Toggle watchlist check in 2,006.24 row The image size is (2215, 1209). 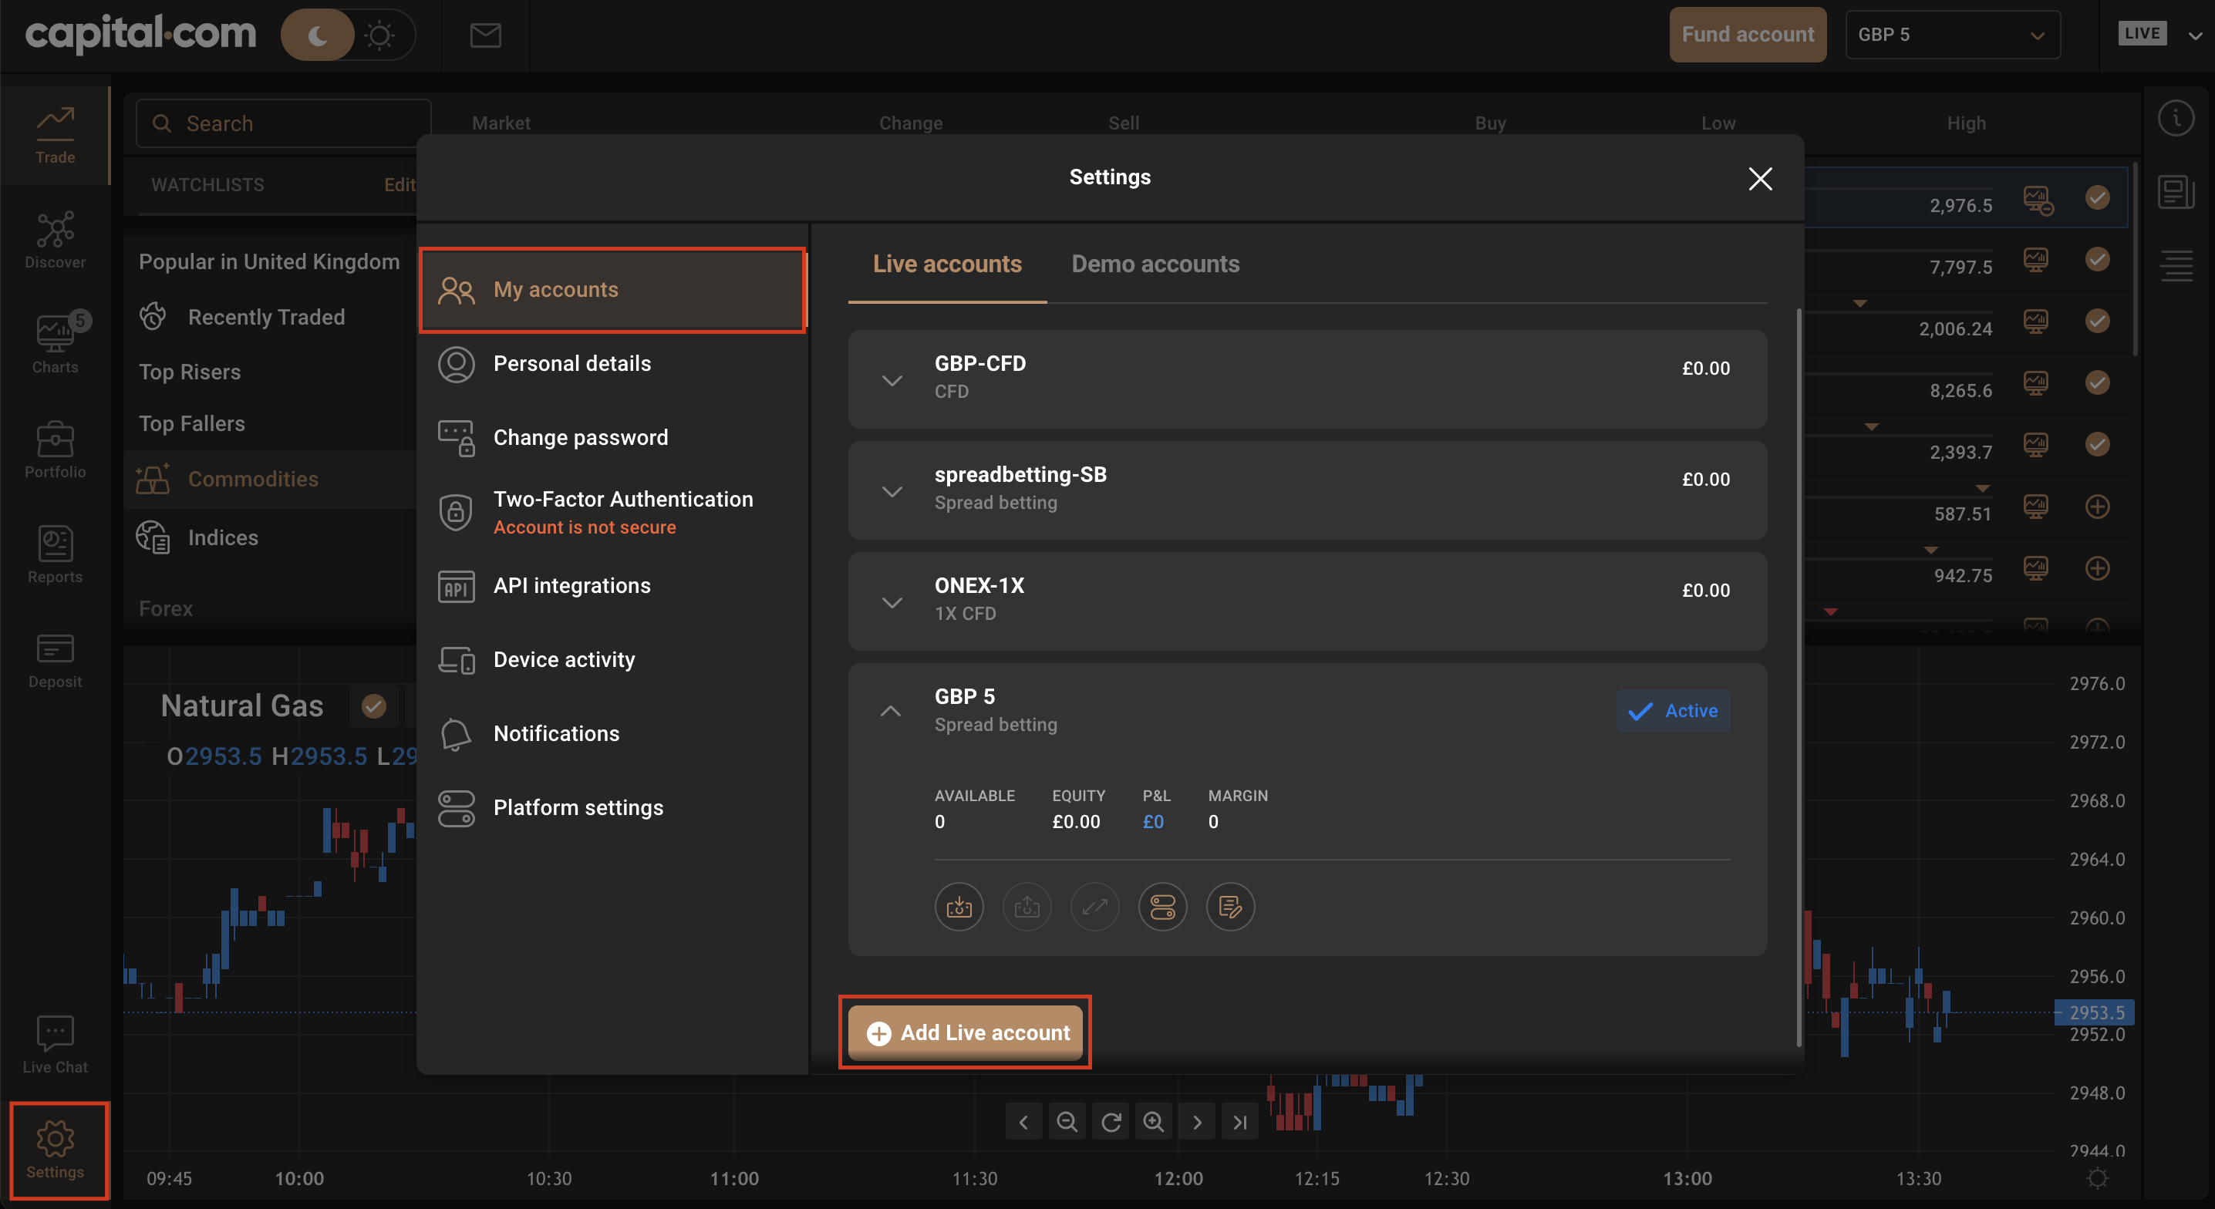tap(2097, 321)
